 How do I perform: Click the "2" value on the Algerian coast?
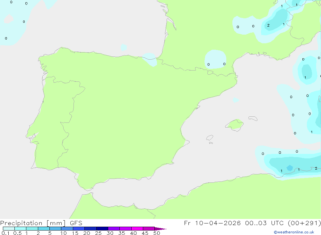tap(316, 168)
